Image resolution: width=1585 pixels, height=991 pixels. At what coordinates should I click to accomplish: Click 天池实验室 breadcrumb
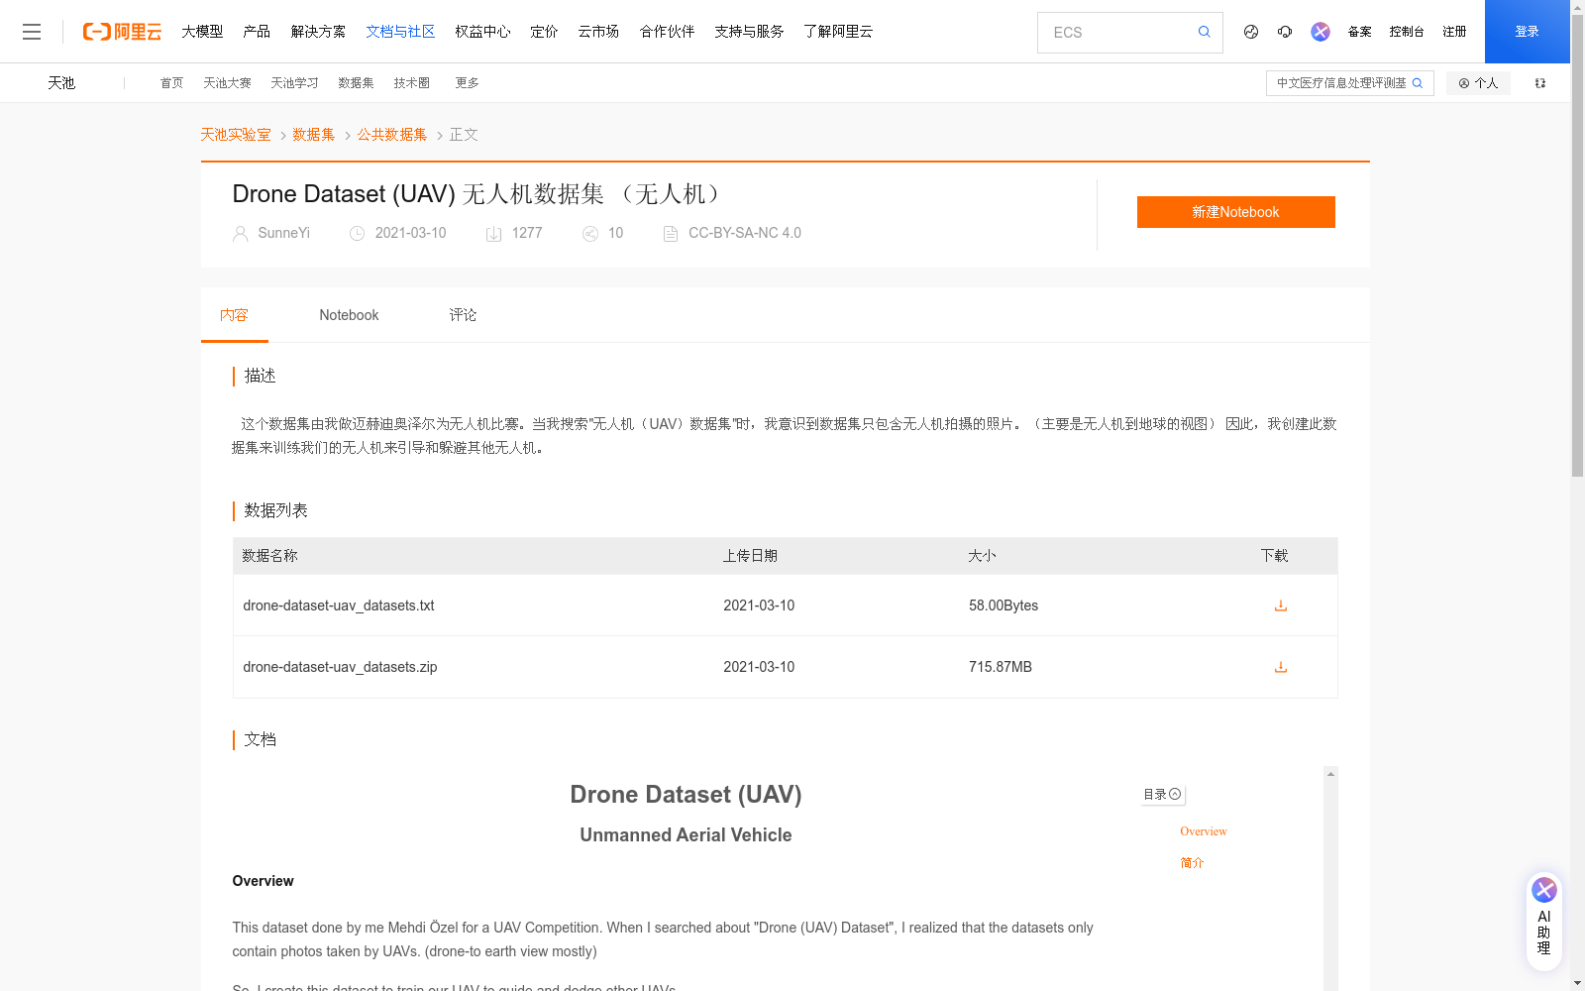(x=236, y=135)
